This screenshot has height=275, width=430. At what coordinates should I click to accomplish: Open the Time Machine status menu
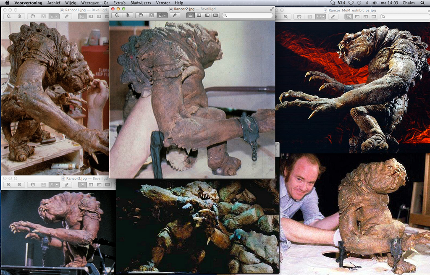coord(359,3)
